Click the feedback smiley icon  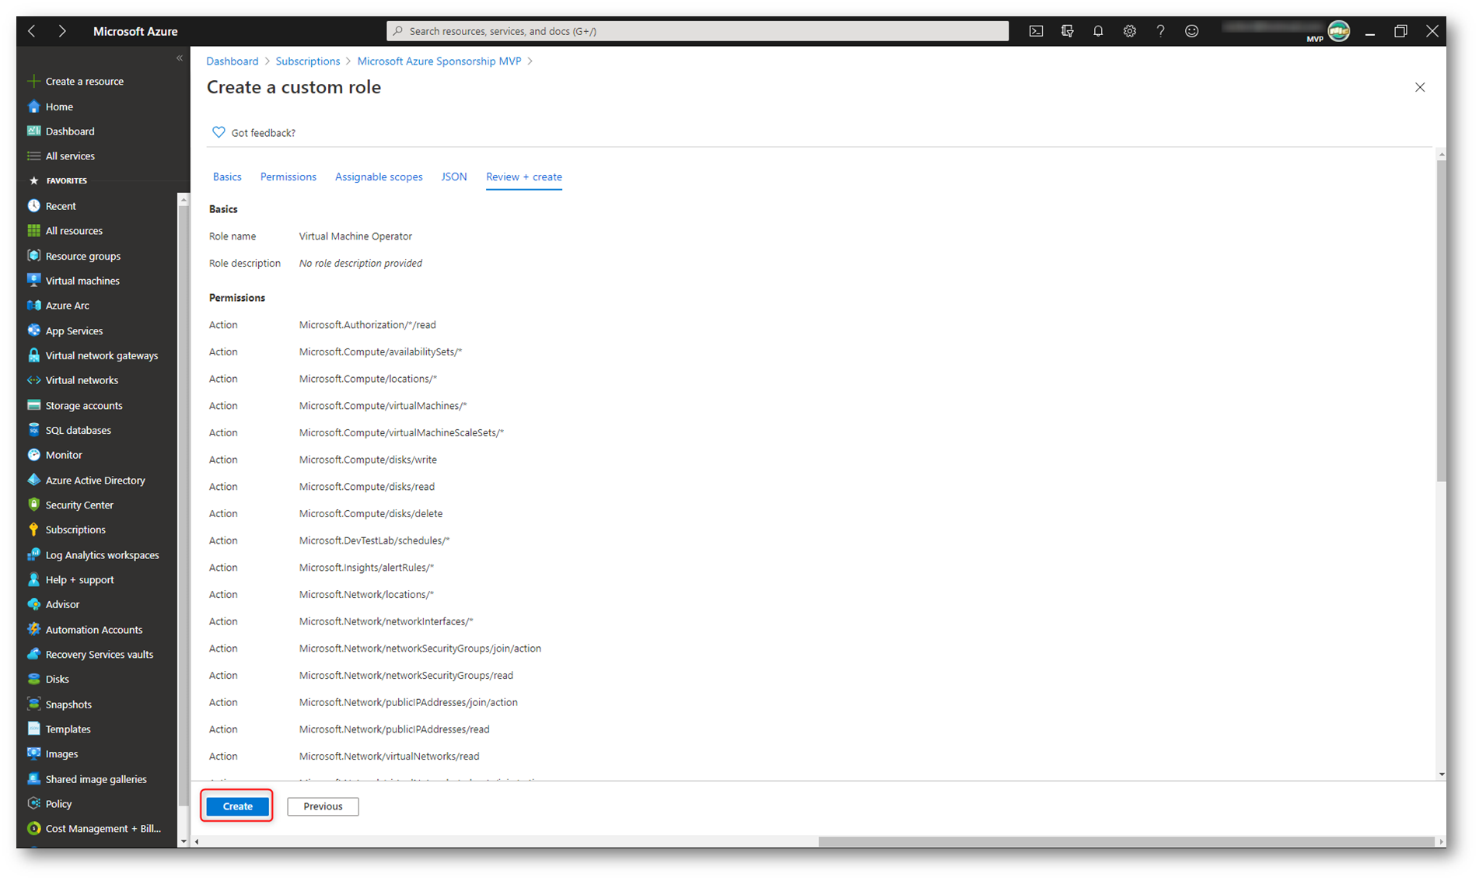pyautogui.click(x=1191, y=31)
